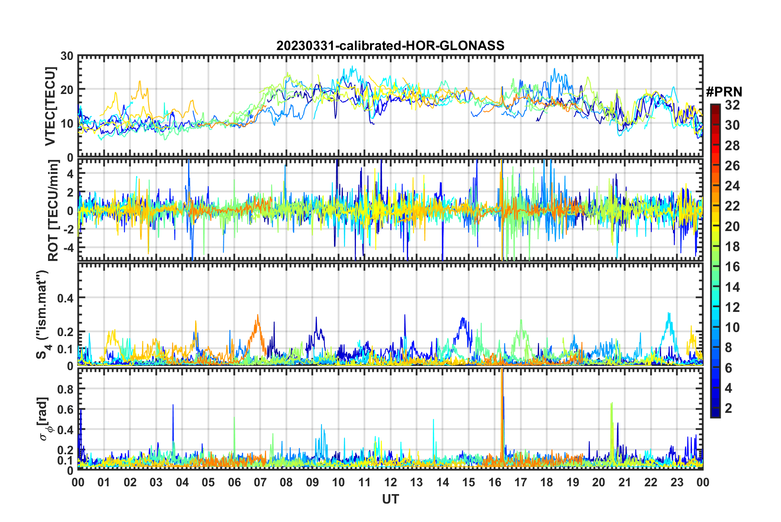Viewport: 781px width, 522px height.
Task: Click the colorbar tick label 24
Action: [x=732, y=186]
